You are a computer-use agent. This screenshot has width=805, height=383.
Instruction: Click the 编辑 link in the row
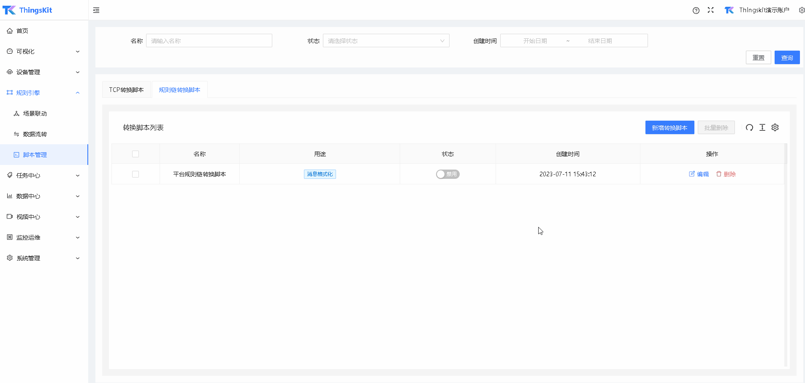click(x=699, y=174)
